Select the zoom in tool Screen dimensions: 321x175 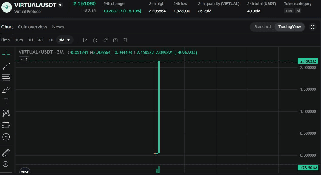click(6, 164)
